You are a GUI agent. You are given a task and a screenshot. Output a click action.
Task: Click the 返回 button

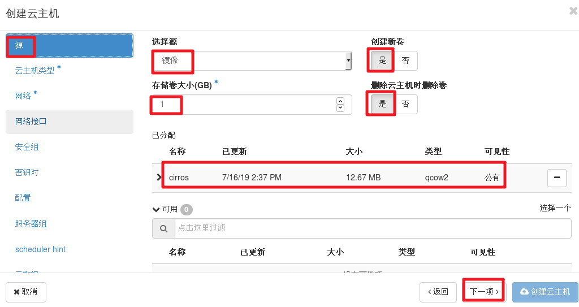pyautogui.click(x=438, y=292)
